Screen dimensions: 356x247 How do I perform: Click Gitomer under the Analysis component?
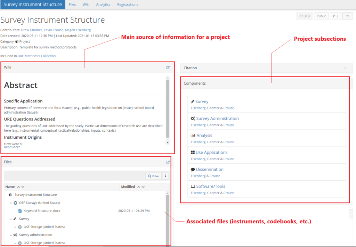pyautogui.click(x=213, y=142)
